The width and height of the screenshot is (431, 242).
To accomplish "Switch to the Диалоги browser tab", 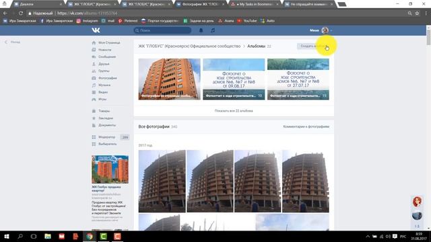I will coord(38,5).
